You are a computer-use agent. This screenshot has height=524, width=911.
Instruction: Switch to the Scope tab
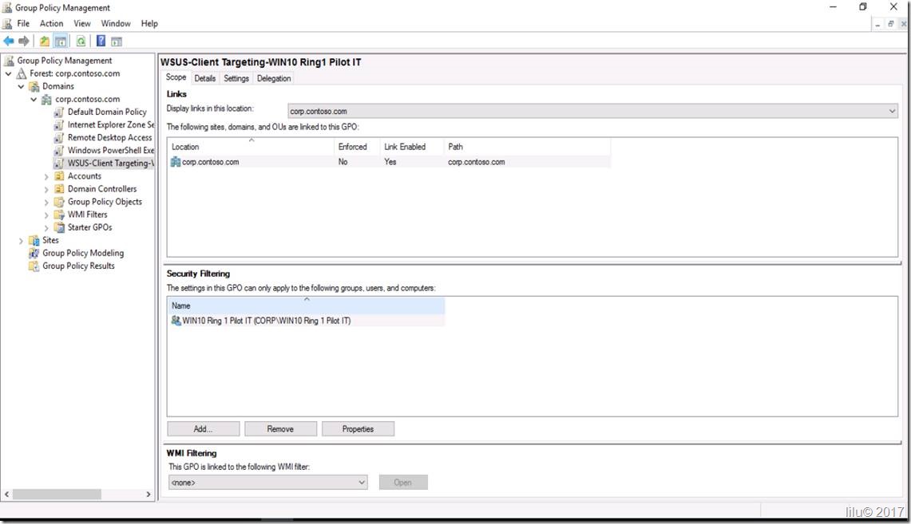point(176,77)
